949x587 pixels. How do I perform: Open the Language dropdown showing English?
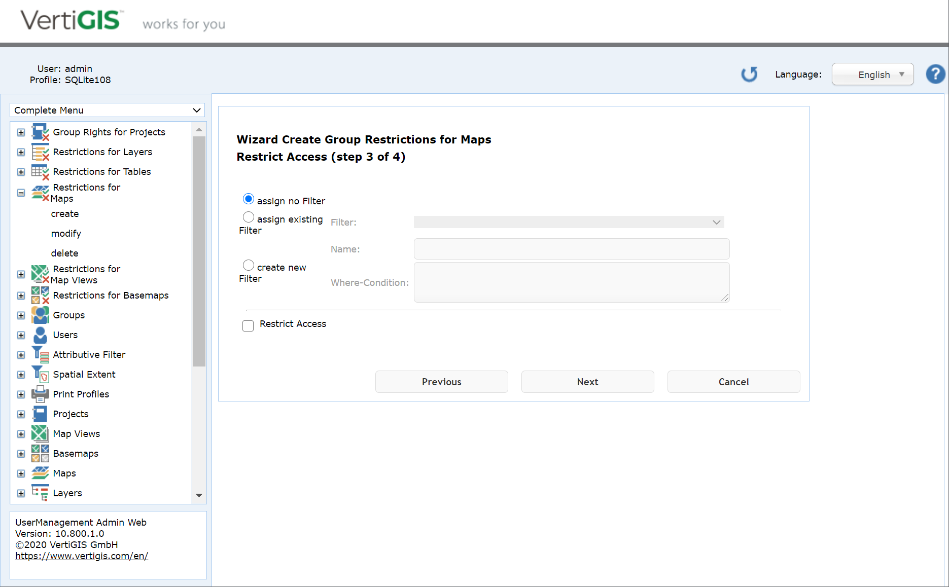(x=872, y=74)
